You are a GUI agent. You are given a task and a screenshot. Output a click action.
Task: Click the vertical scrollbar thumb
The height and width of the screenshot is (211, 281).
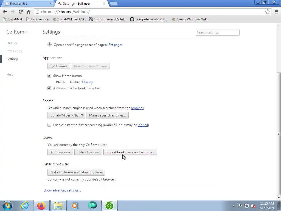pos(279,134)
